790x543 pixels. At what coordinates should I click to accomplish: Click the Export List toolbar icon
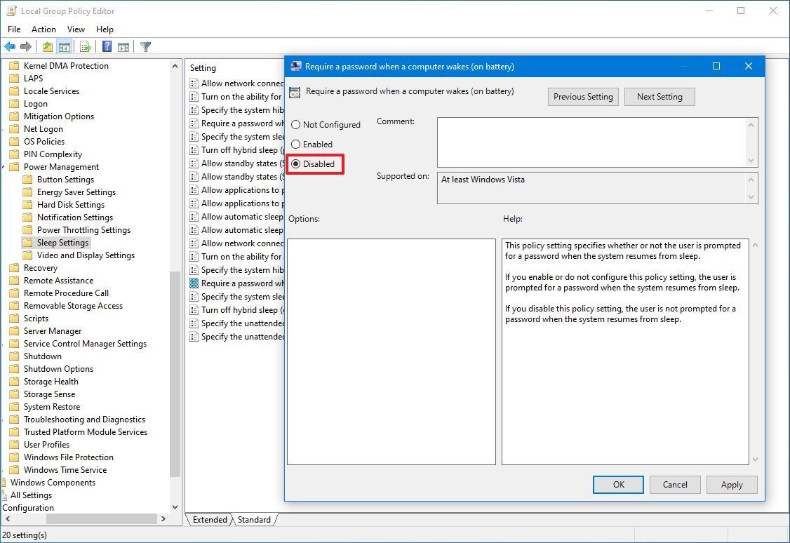click(x=84, y=46)
